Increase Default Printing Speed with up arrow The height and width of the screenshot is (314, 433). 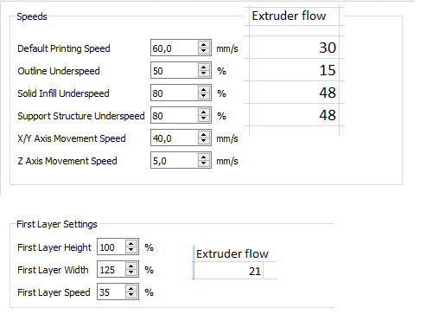pos(204,45)
